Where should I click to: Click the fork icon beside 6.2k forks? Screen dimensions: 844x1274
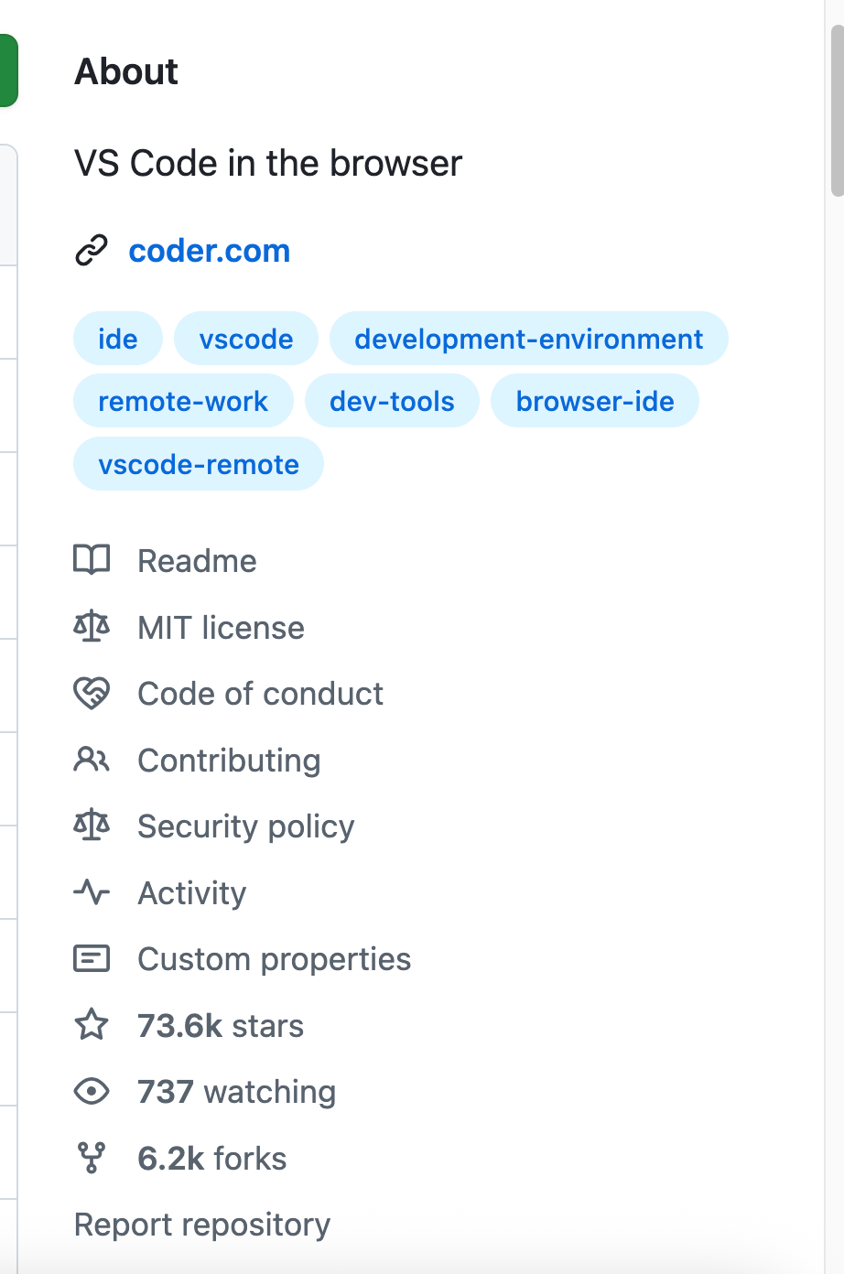pyautogui.click(x=92, y=1158)
